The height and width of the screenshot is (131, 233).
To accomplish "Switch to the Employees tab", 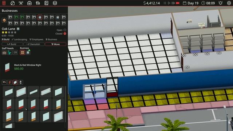I will point(36,40).
